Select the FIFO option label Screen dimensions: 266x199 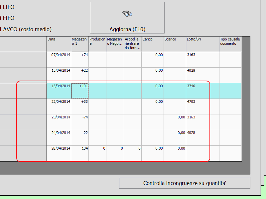click(x=7, y=18)
